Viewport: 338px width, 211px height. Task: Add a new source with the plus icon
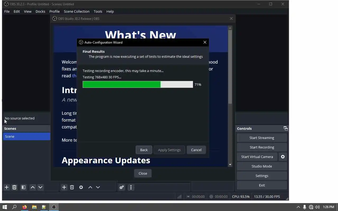(x=64, y=187)
